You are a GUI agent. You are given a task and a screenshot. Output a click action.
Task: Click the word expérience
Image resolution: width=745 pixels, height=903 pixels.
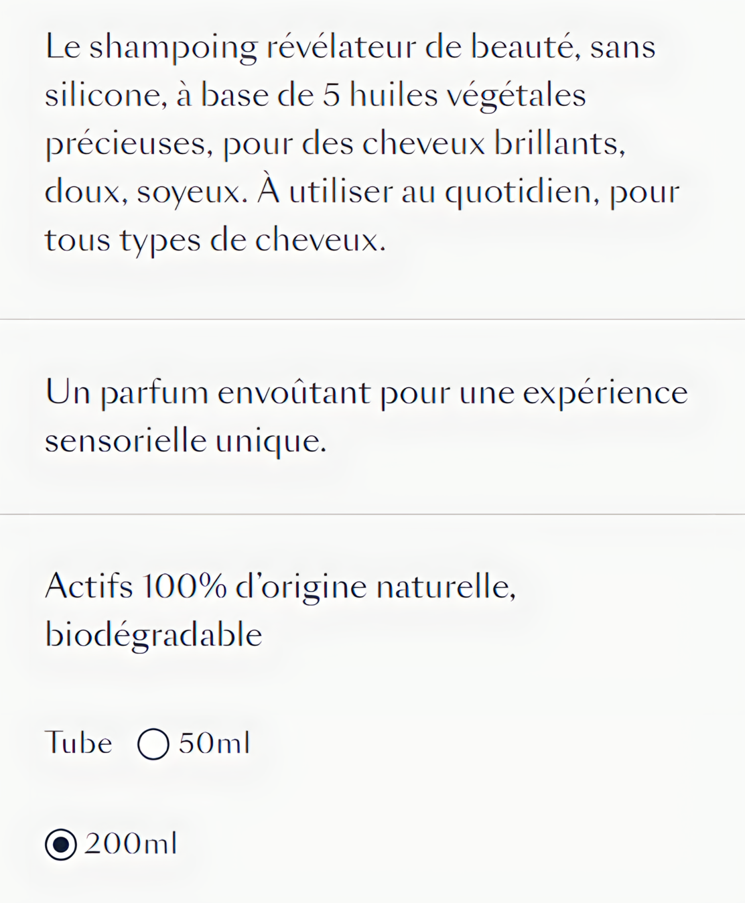pos(605,393)
